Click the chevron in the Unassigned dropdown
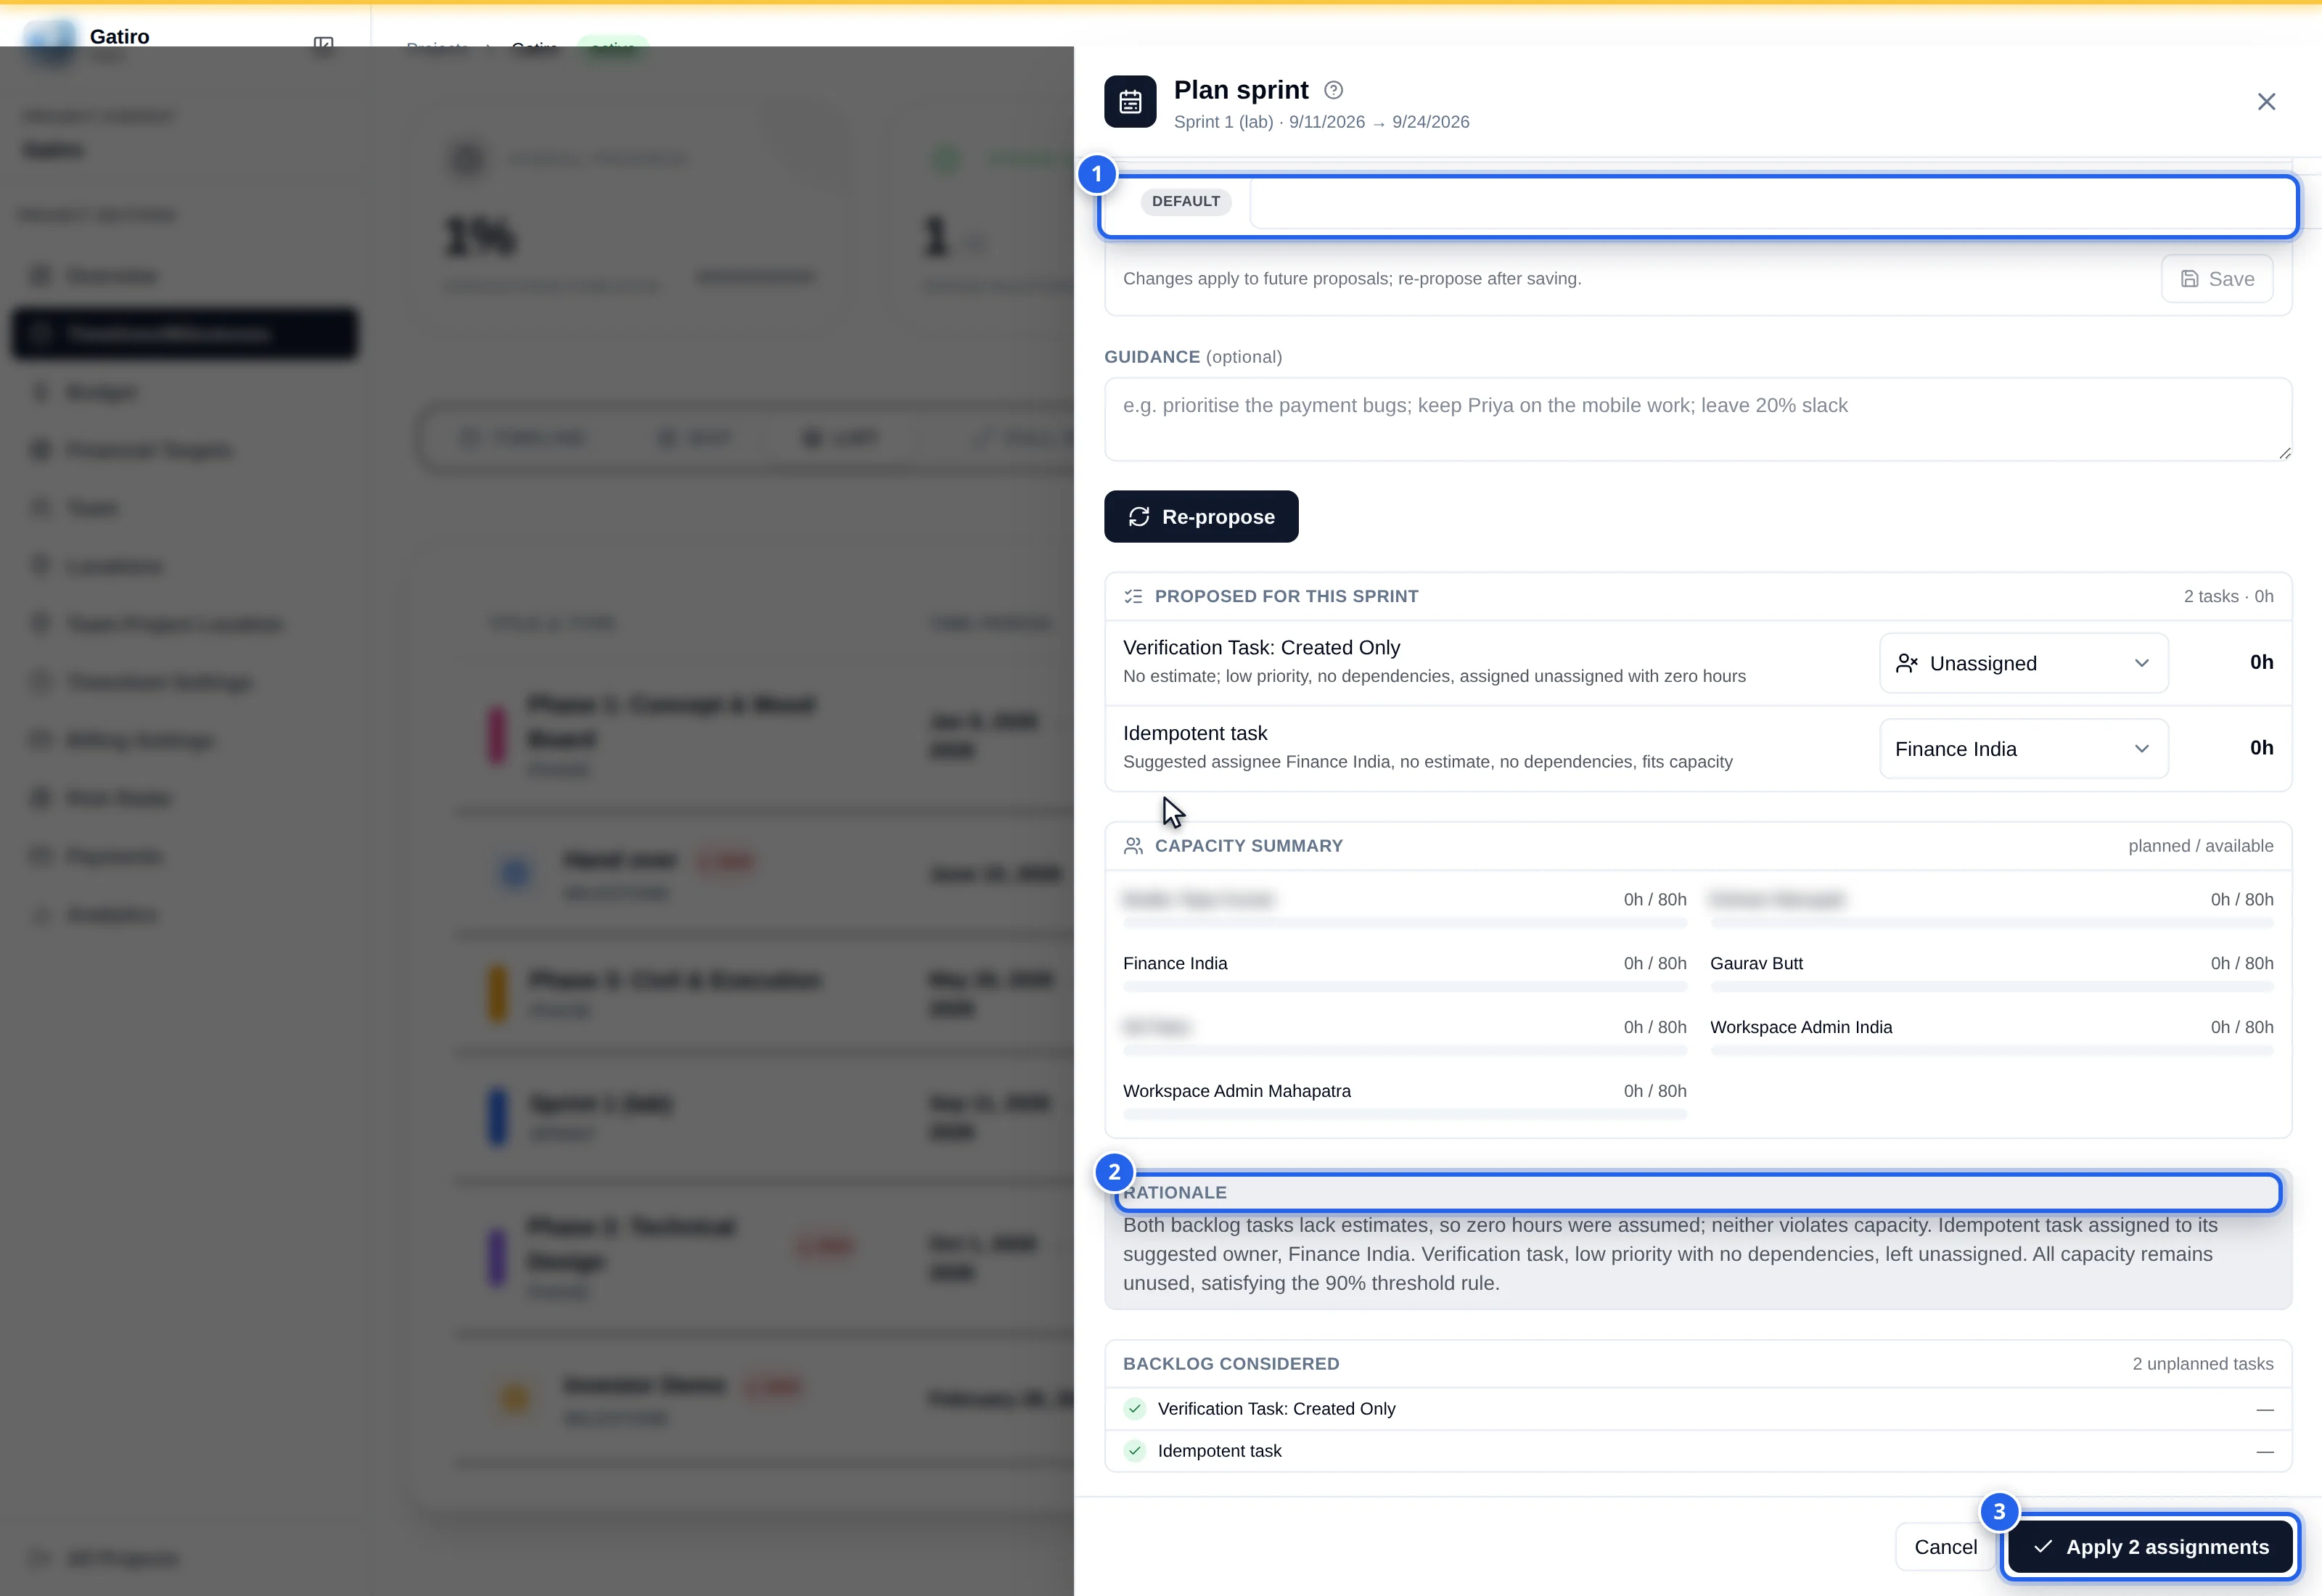Image resolution: width=2322 pixels, height=1596 pixels. (2141, 663)
